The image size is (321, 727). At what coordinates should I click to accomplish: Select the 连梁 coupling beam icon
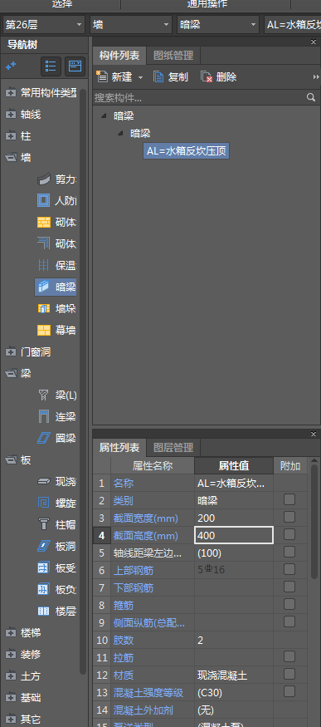[43, 416]
